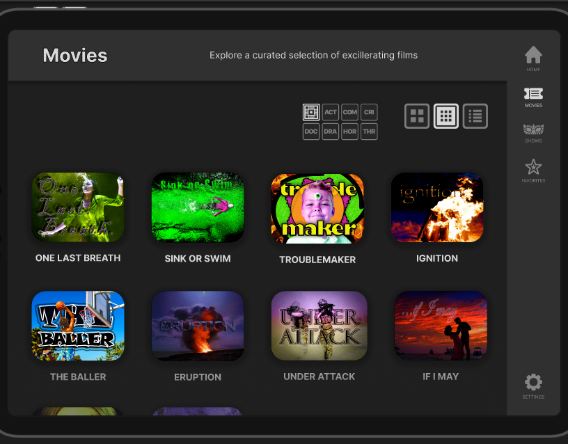
Task: Click the IF I MAY title
Action: [x=441, y=376]
